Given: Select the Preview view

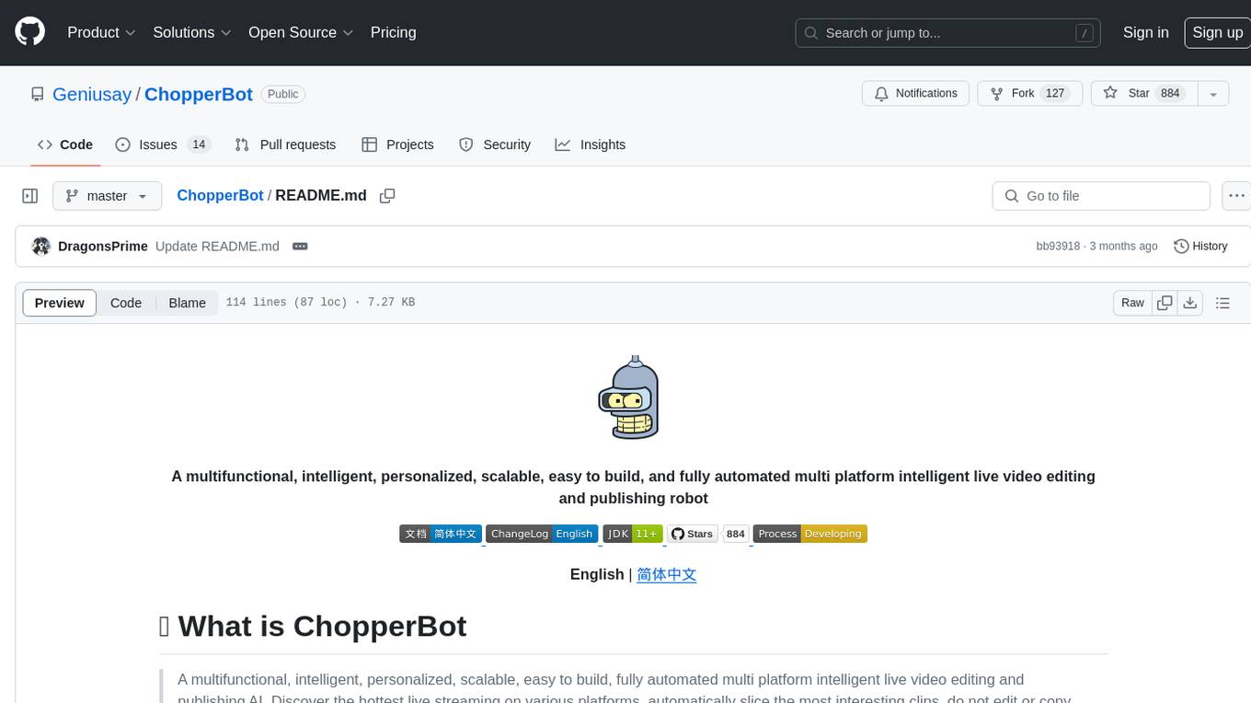Looking at the screenshot, I should coord(60,303).
